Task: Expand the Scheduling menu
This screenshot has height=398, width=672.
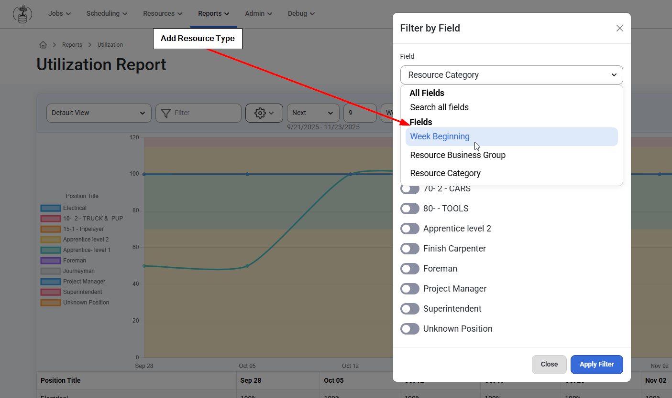Action: tap(107, 13)
